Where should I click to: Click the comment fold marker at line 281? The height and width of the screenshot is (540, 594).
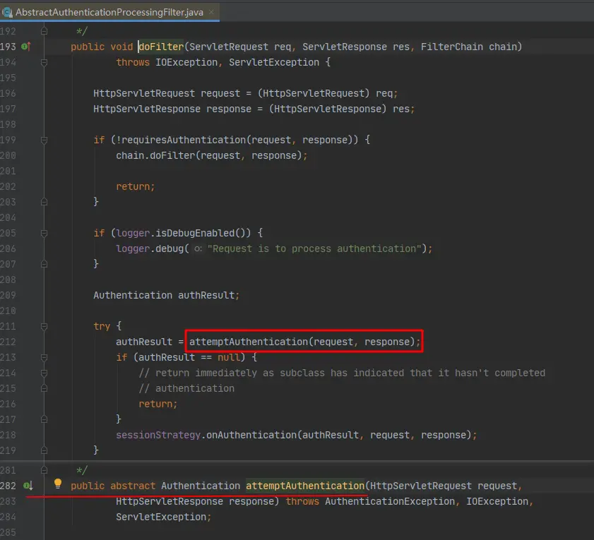pos(44,470)
